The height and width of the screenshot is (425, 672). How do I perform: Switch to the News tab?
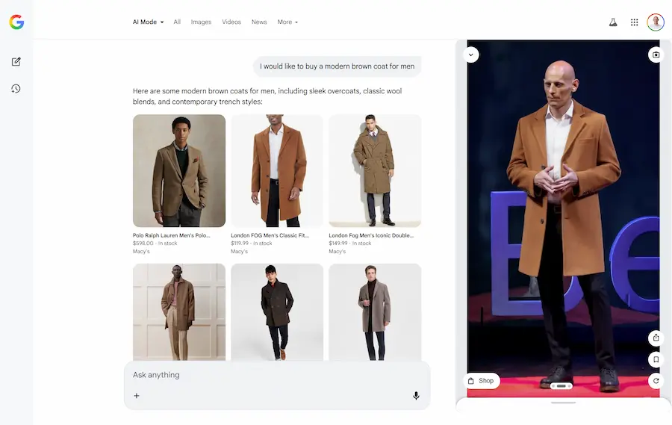(259, 22)
